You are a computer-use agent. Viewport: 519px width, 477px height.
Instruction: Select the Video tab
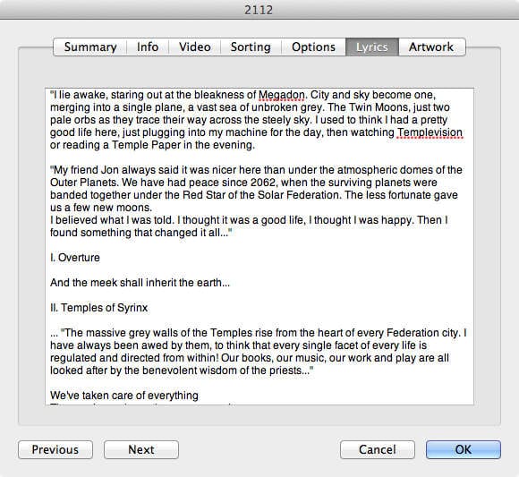coord(195,47)
